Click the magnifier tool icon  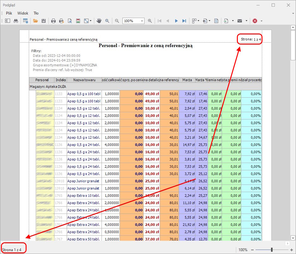[x=107, y=21]
